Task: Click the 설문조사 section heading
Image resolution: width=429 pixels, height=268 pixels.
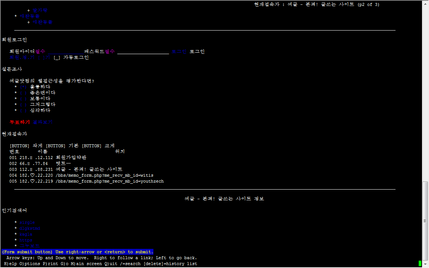Action: click(x=12, y=70)
